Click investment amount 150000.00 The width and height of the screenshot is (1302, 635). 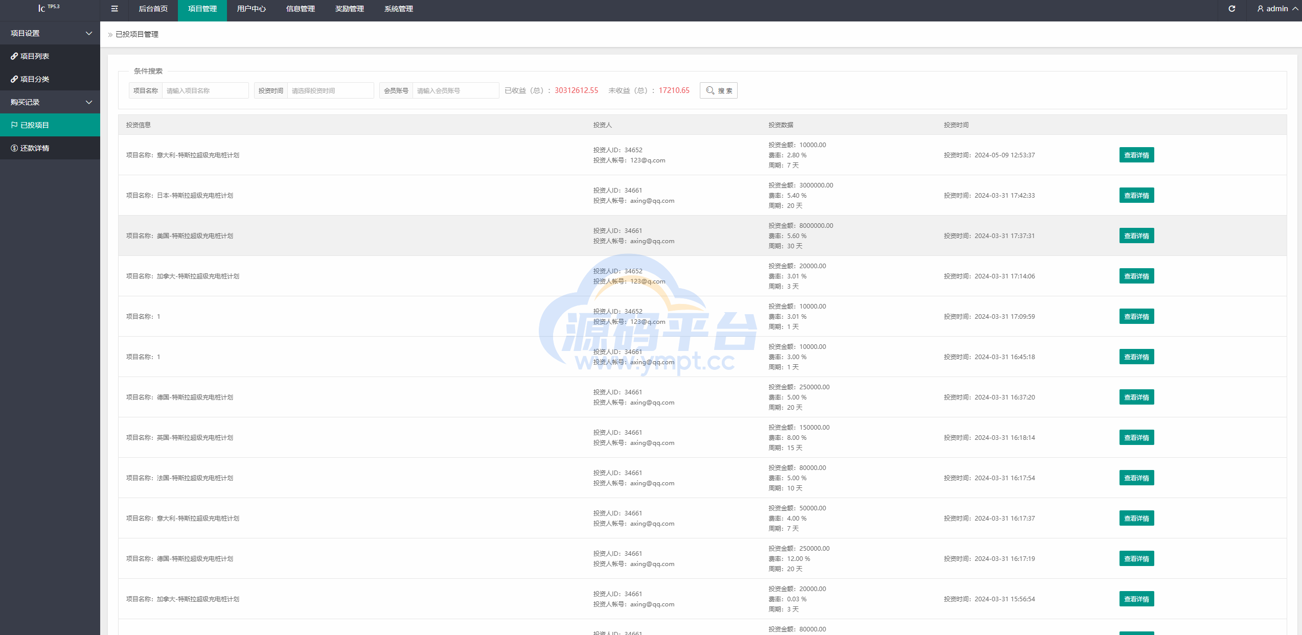pyautogui.click(x=814, y=427)
